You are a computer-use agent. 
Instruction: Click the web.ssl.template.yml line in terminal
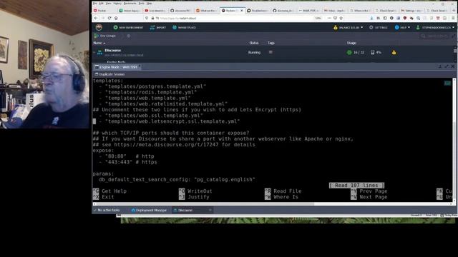click(x=151, y=116)
